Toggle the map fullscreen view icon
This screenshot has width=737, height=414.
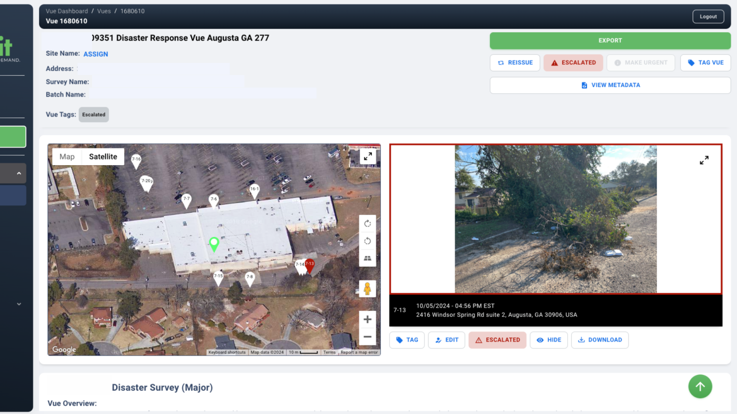[x=368, y=157]
